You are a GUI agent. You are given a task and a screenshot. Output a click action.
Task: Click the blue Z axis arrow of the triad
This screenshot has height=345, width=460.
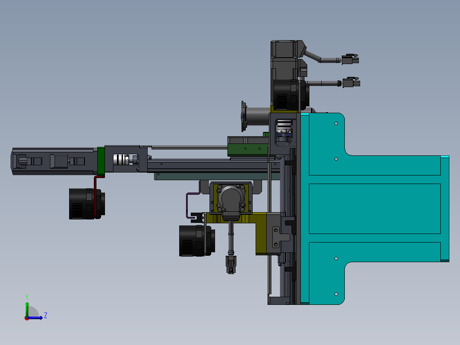[x=36, y=318]
